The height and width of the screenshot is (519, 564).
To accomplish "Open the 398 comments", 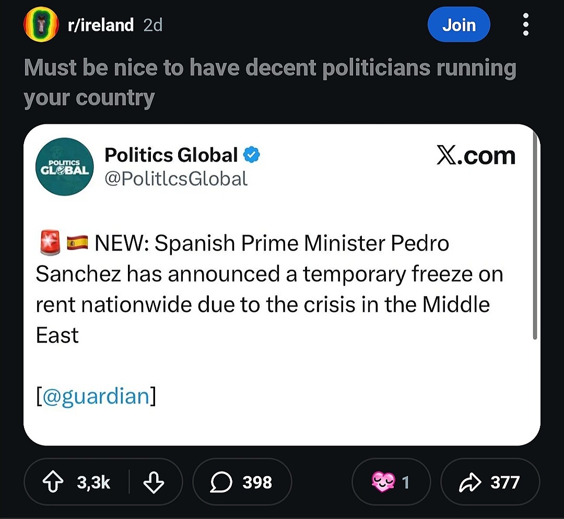I will [x=242, y=482].
